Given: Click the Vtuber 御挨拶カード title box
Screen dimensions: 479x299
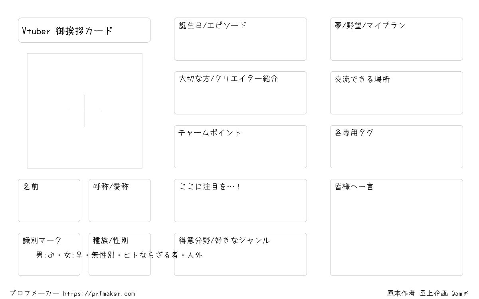Looking at the screenshot, I should 84,30.
